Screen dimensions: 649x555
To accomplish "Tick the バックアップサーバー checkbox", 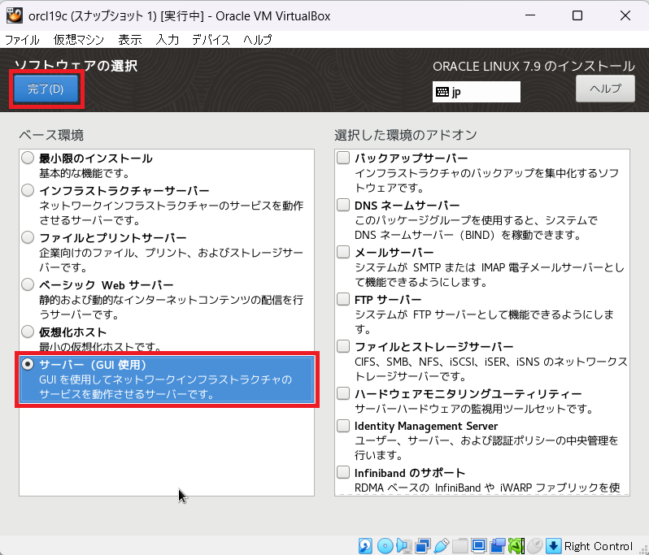I will (x=344, y=158).
